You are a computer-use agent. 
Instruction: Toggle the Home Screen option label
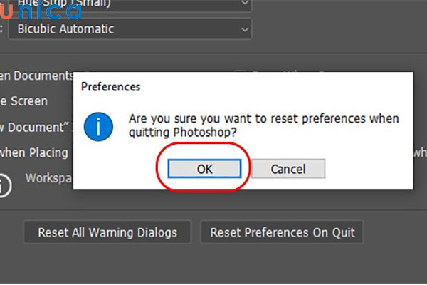pos(24,101)
